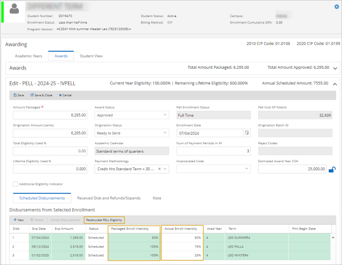
Task: Select the 07/04/2024 disbursement date cell
Action: [x=40, y=238]
